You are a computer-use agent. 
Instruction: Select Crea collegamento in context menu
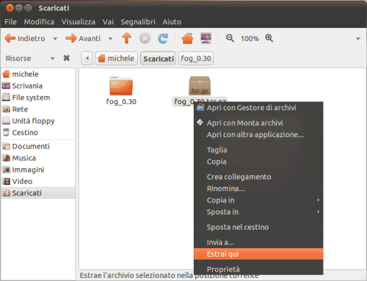(x=258, y=177)
